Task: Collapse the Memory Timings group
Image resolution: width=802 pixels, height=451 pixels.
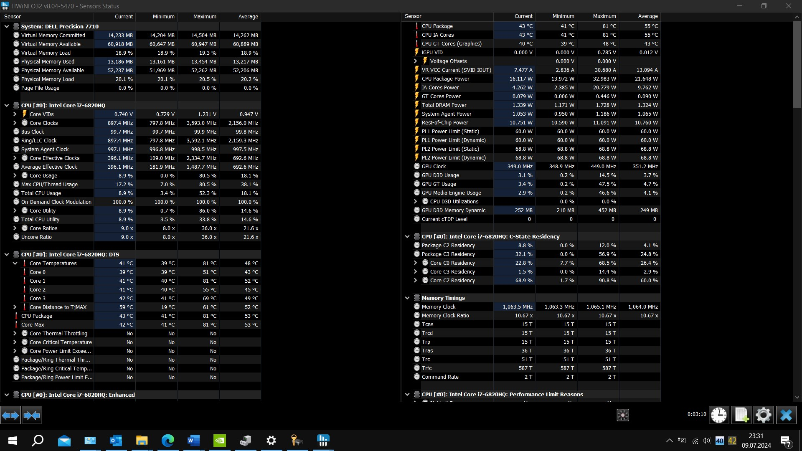Action: pyautogui.click(x=407, y=298)
